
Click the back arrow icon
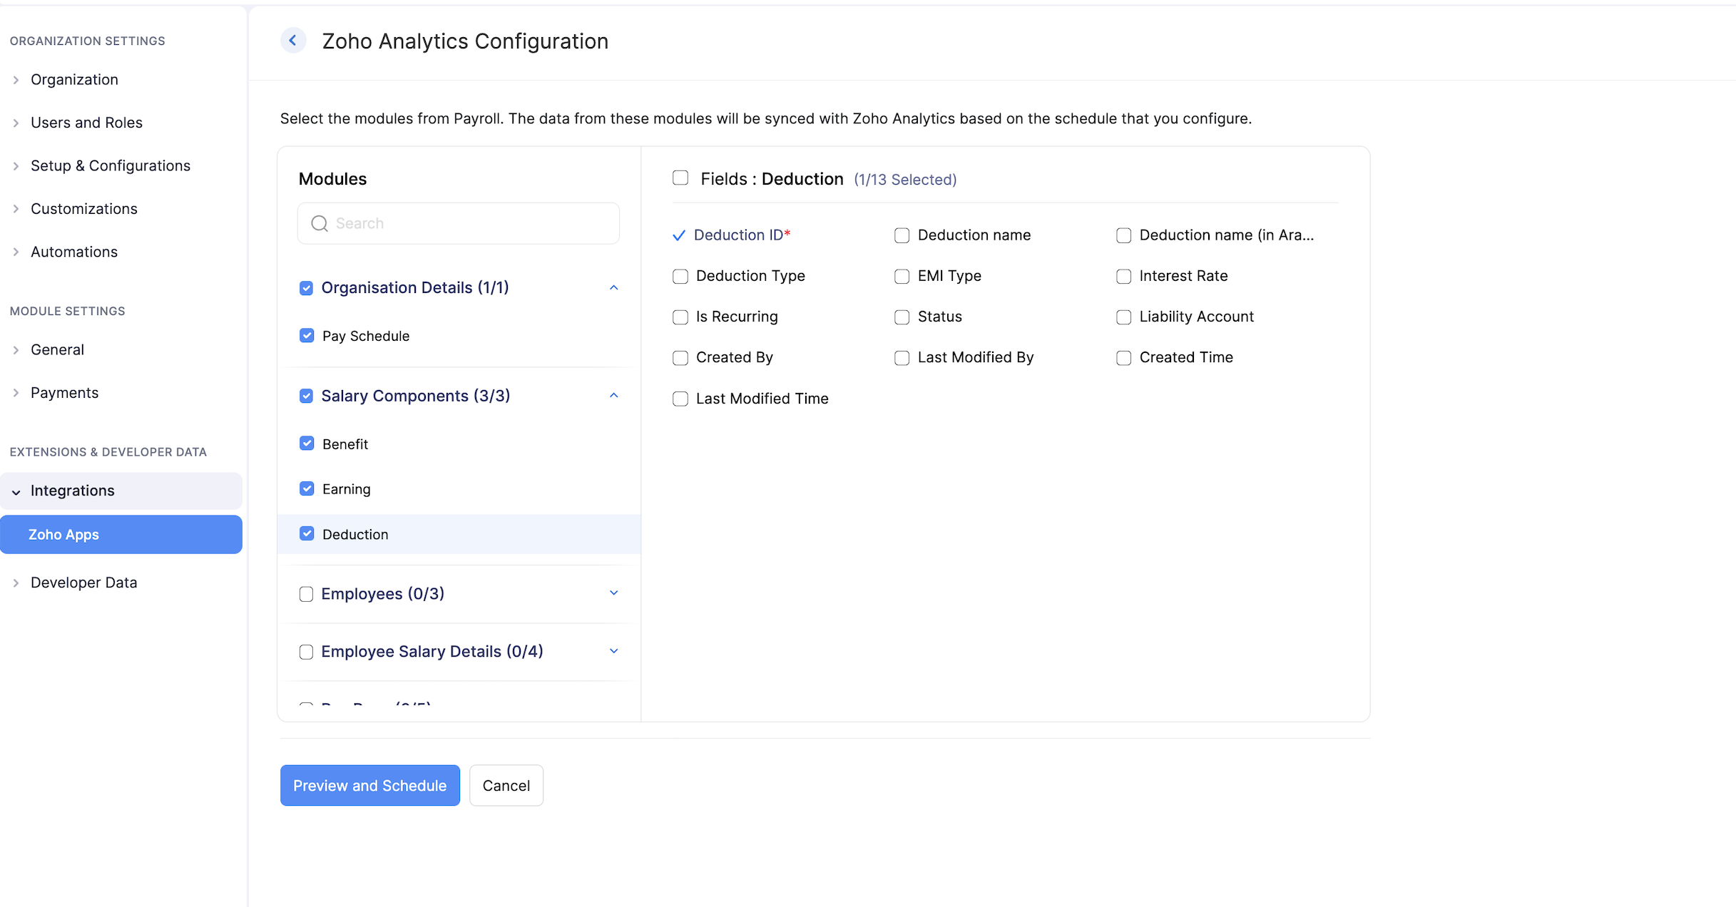point(293,40)
